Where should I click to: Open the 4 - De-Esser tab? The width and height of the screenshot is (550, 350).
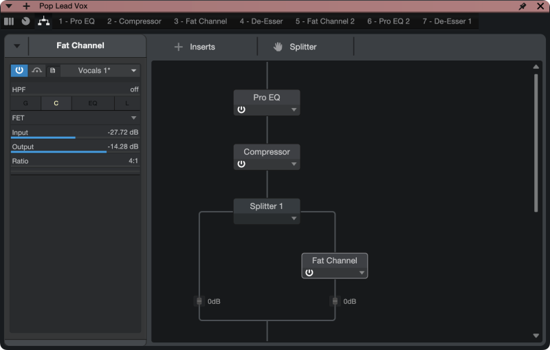(261, 21)
